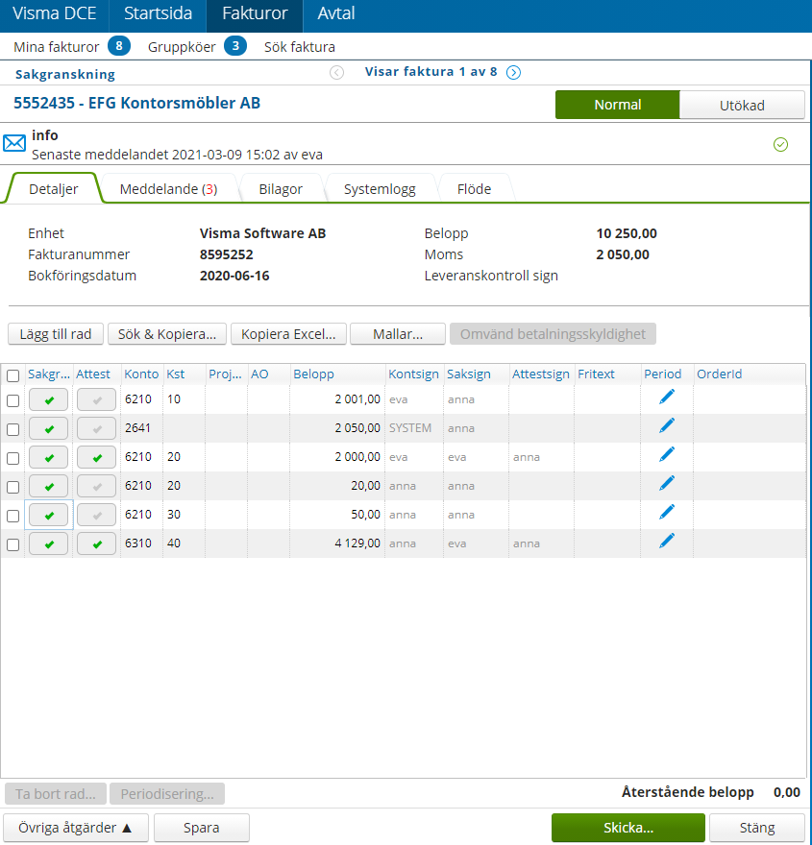
Task: Open Avtal in the top navigation
Action: [x=336, y=13]
